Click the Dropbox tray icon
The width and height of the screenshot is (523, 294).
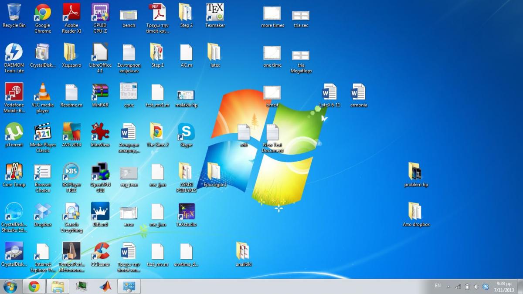(486, 287)
